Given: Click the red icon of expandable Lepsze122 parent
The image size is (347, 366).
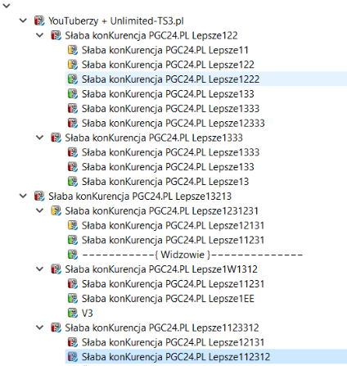Looking at the screenshot, I should (56, 35).
